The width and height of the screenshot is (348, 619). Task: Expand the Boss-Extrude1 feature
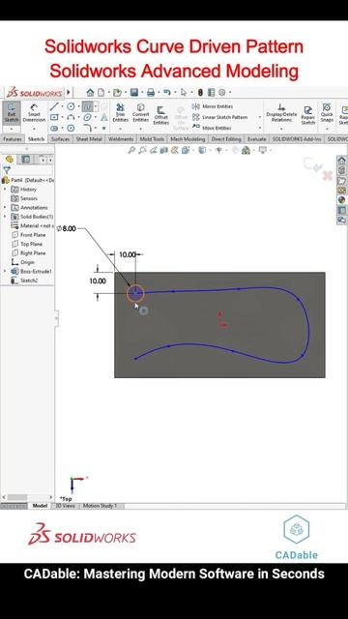point(5,271)
